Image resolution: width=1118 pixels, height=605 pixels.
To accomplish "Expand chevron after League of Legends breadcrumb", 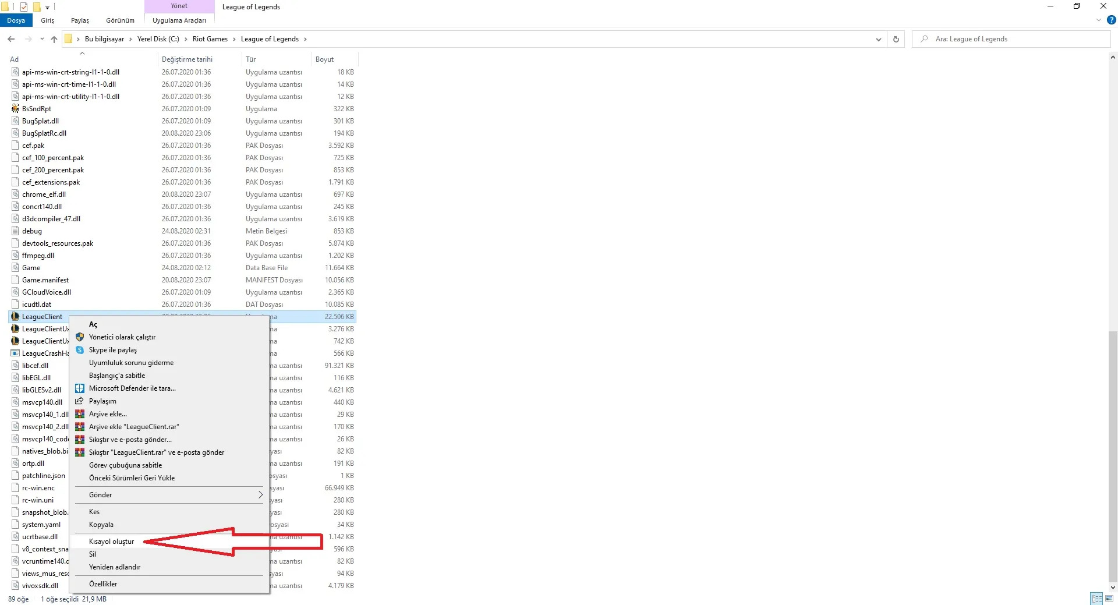I will [305, 39].
